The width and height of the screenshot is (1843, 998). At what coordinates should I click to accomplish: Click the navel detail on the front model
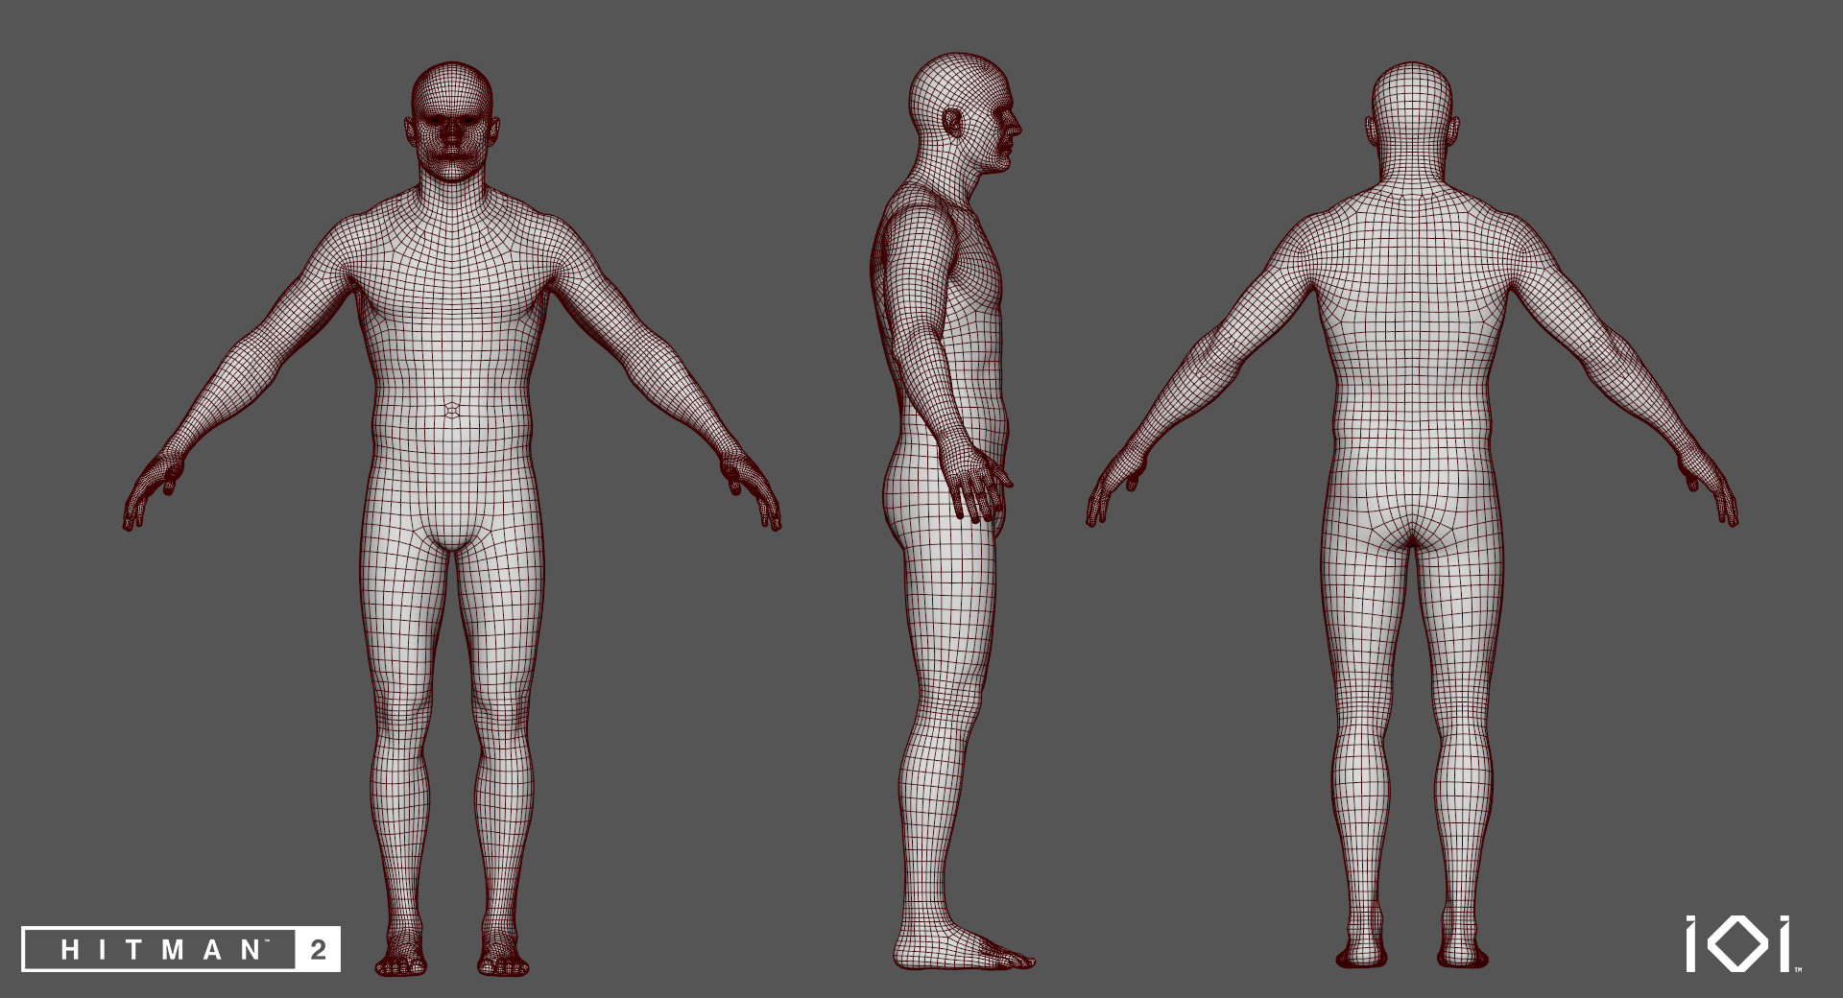tap(451, 408)
